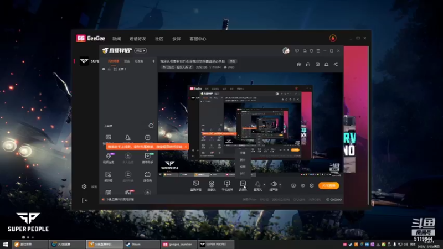443x249 pixels.
Task: Open the hamburger menu in the streaming app
Action: [x=318, y=51]
